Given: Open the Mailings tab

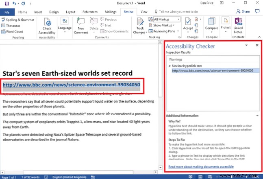Looking at the screenshot, I should click(111, 12).
